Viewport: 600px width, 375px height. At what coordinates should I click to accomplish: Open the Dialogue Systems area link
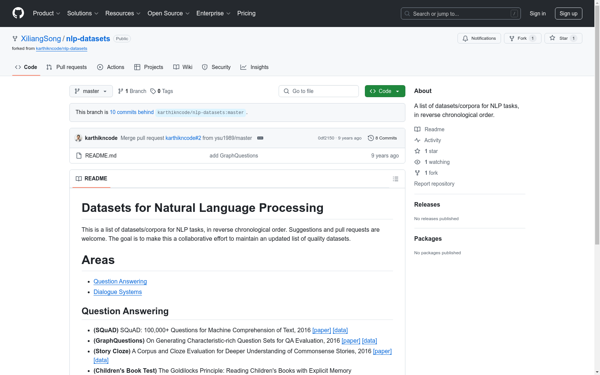click(118, 292)
